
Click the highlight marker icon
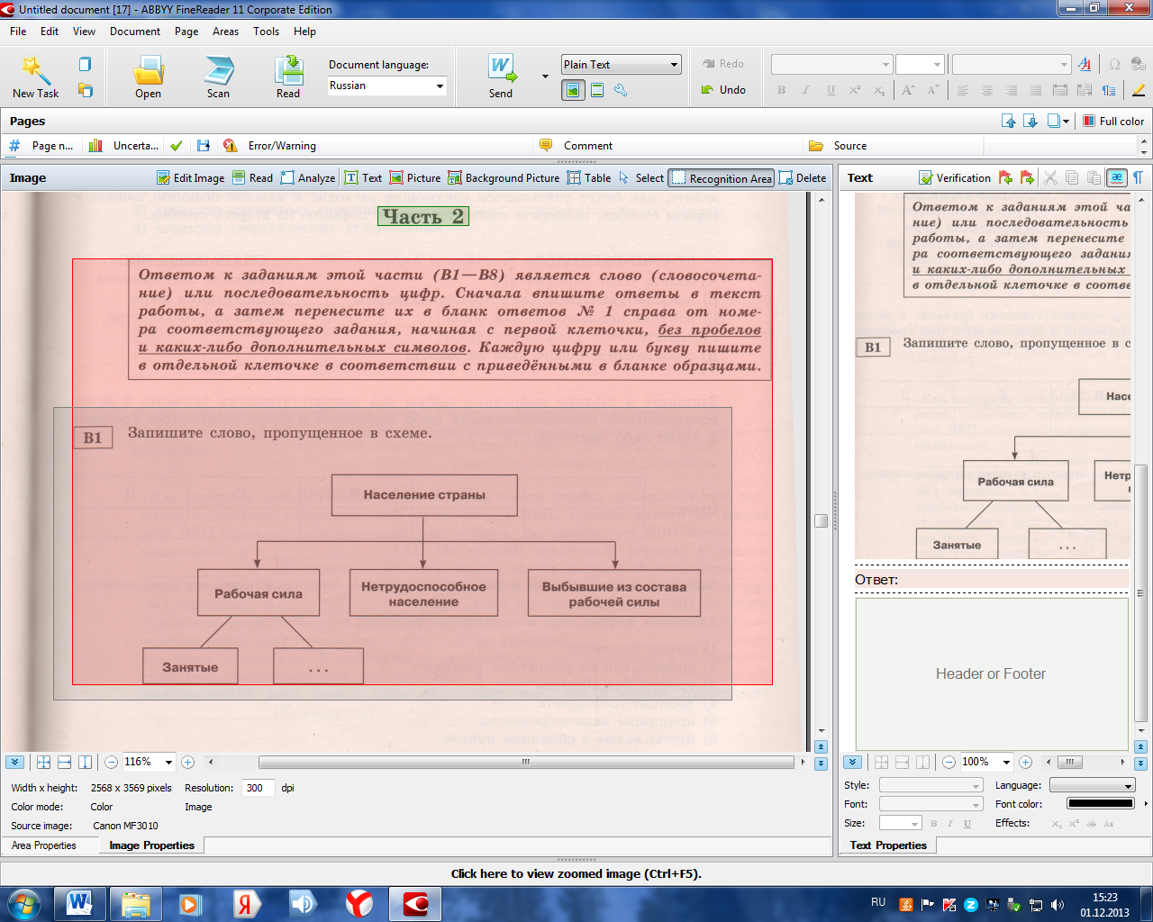1139,90
